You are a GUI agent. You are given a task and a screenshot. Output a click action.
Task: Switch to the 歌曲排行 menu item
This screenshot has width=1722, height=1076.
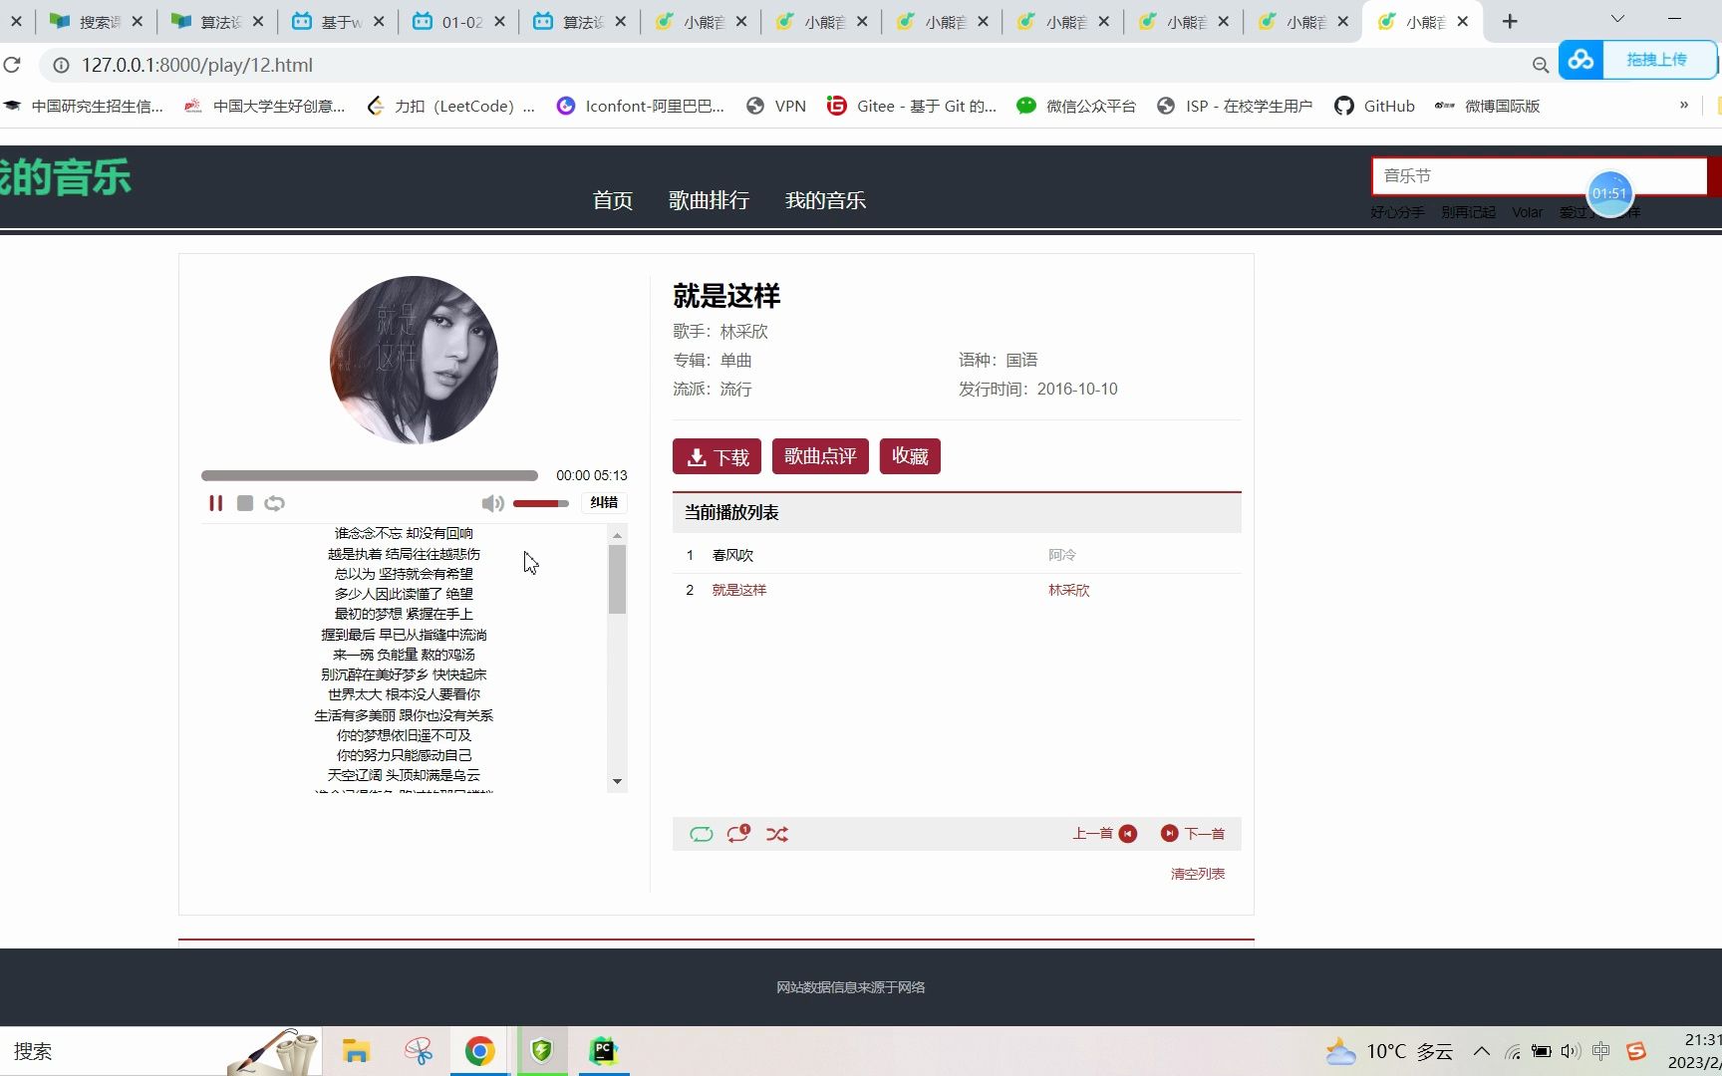pos(709,200)
